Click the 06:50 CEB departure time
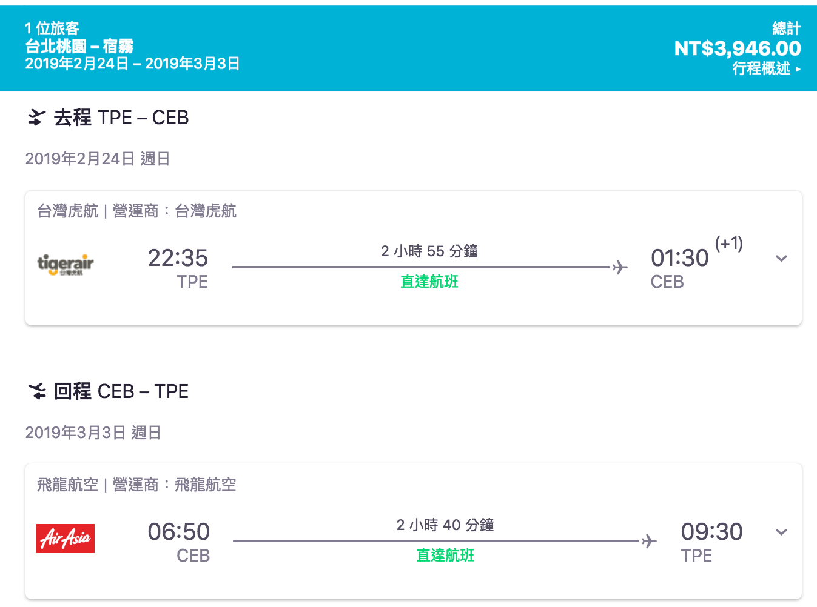 (x=179, y=532)
